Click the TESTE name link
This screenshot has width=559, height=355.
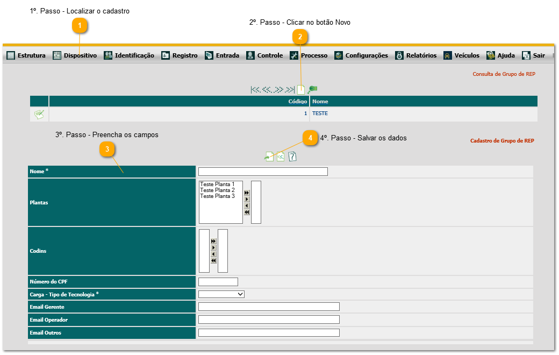[x=320, y=113]
